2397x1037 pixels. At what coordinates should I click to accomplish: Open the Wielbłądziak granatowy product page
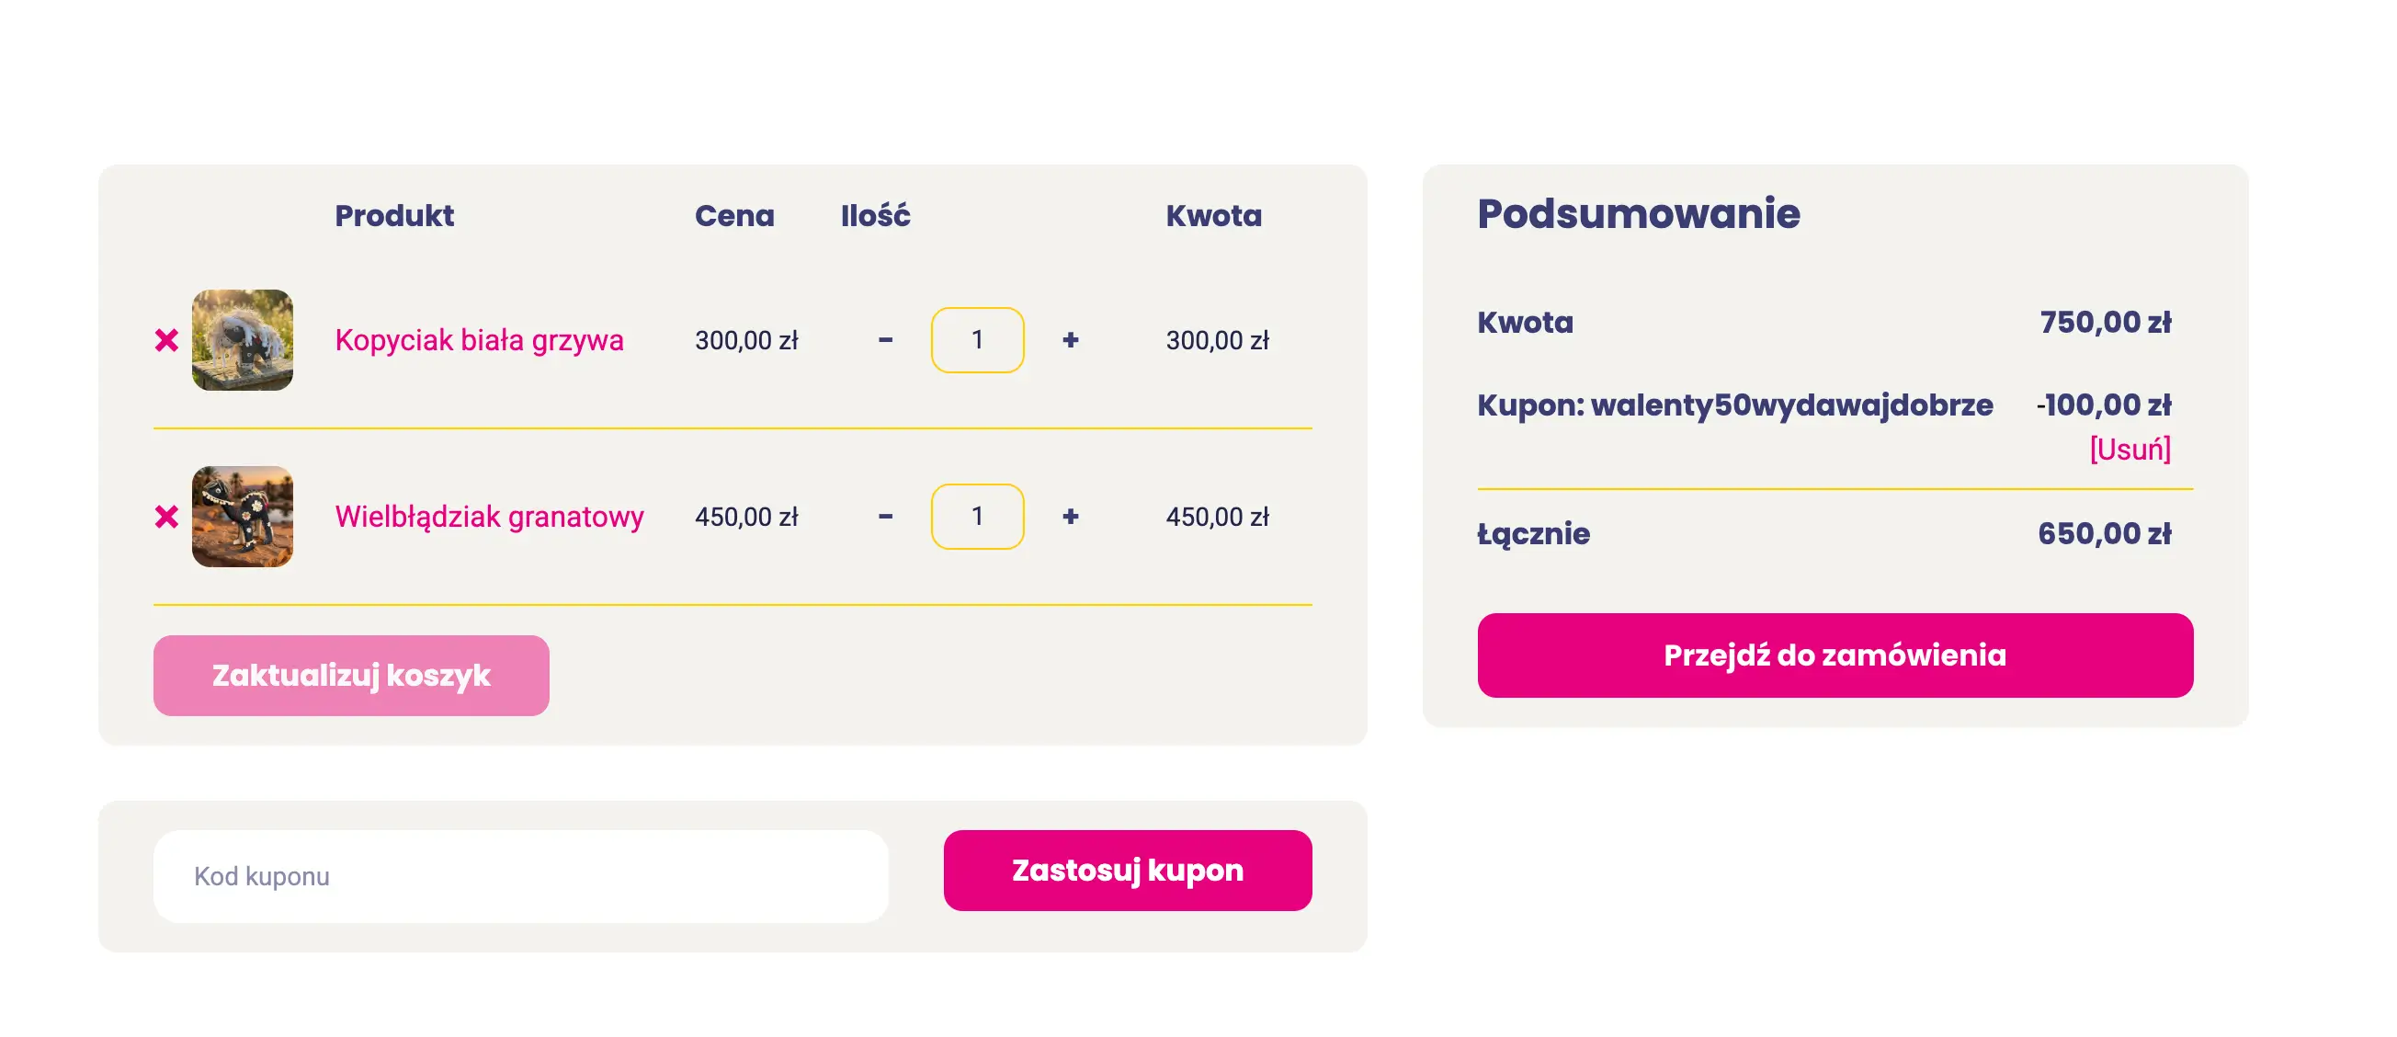(489, 517)
